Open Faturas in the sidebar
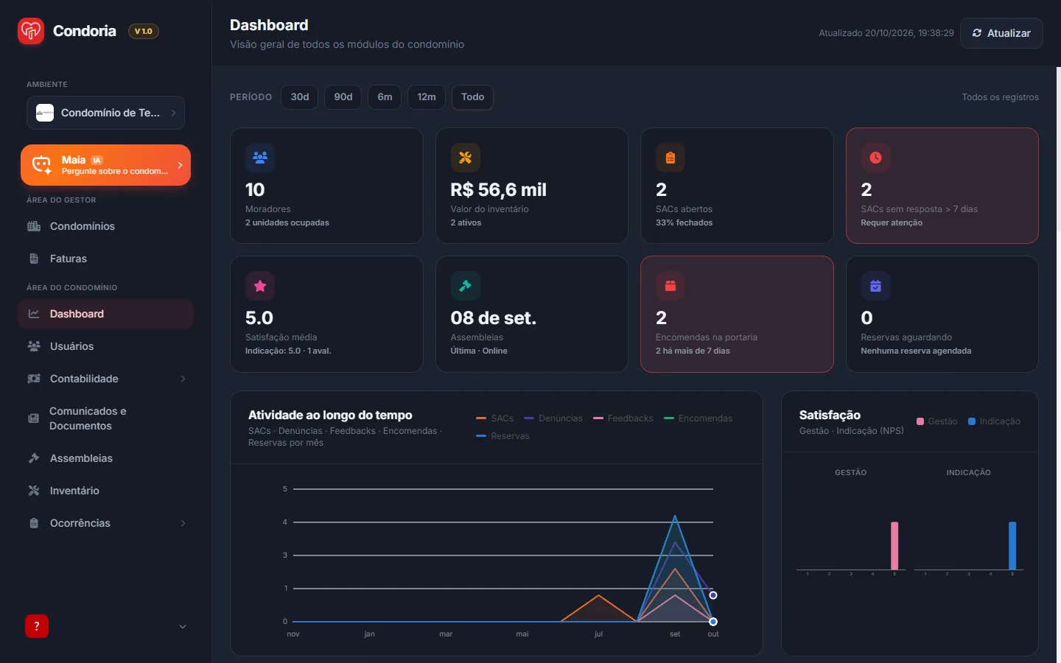This screenshot has height=663, width=1061. click(105, 259)
